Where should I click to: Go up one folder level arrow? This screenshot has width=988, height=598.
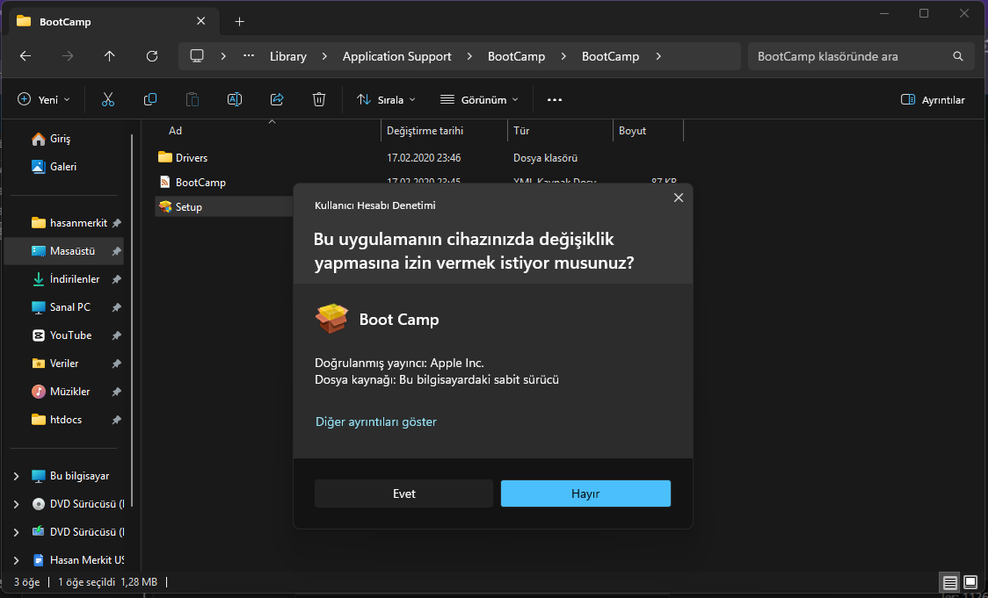click(x=110, y=56)
